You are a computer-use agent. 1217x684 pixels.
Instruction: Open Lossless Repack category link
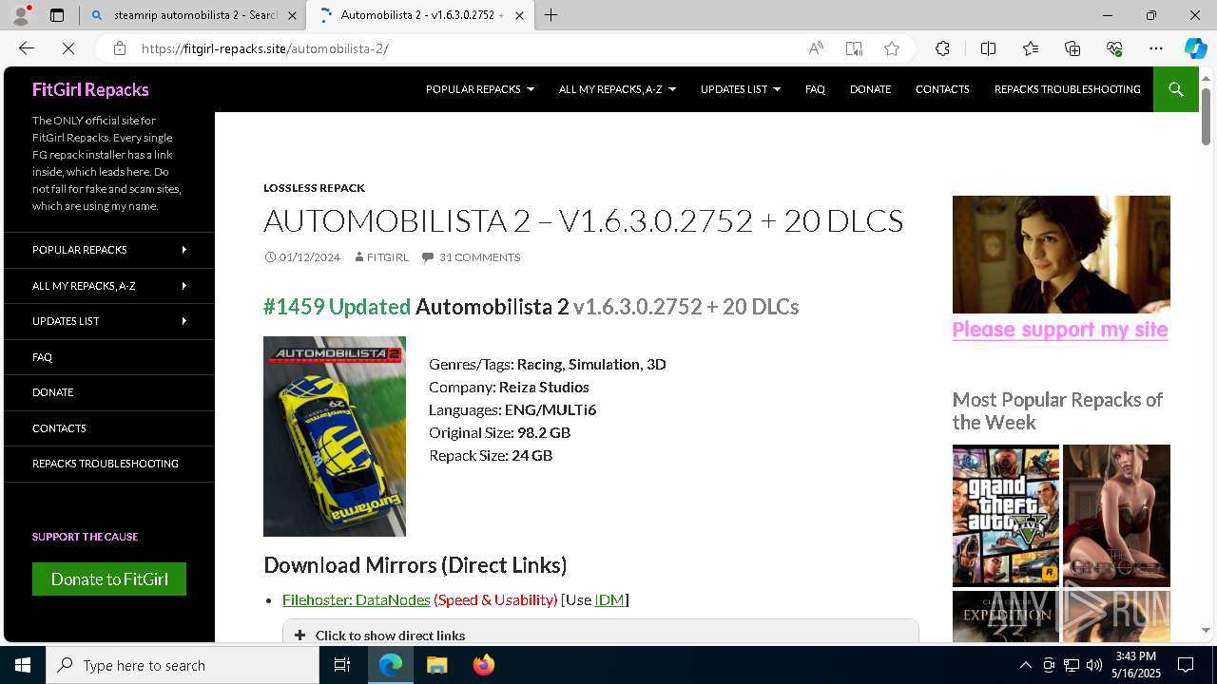point(314,188)
